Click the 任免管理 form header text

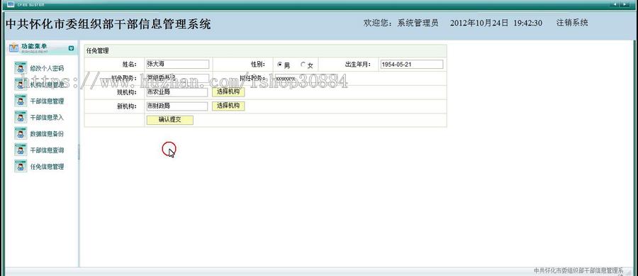coord(98,51)
